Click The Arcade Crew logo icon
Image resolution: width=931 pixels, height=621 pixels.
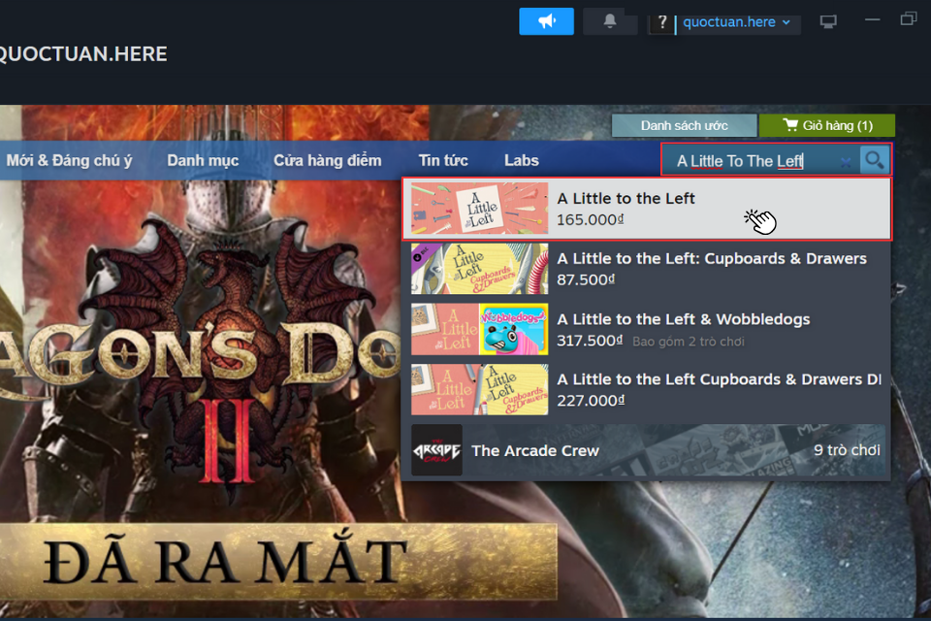point(437,450)
